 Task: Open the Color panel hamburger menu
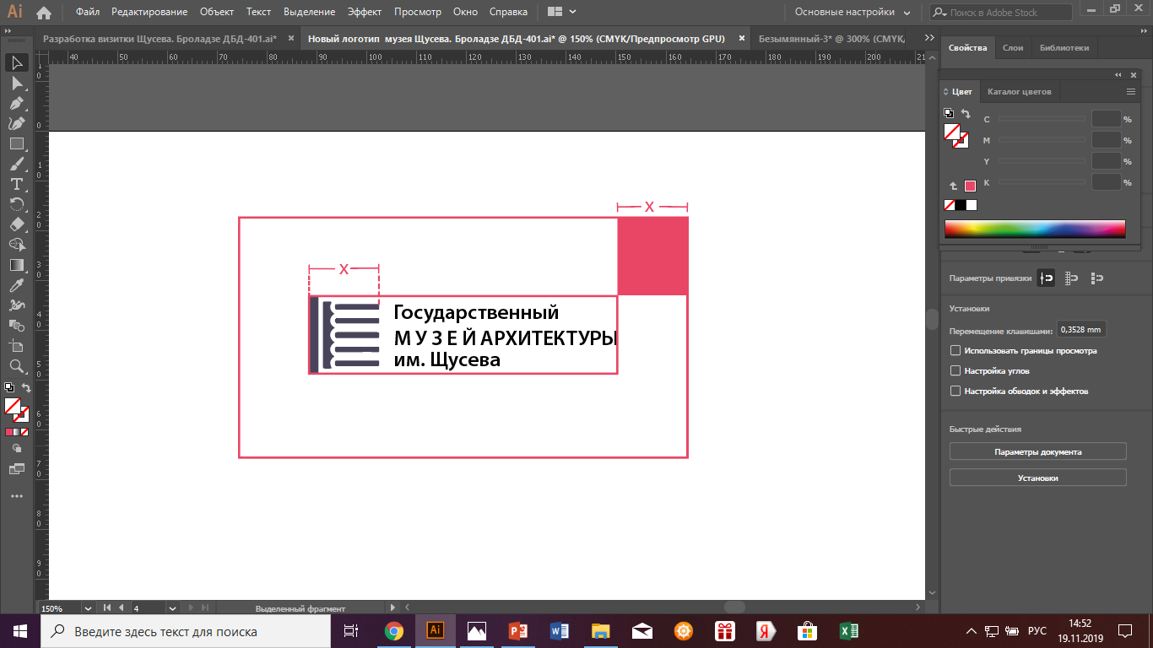pyautogui.click(x=1131, y=91)
